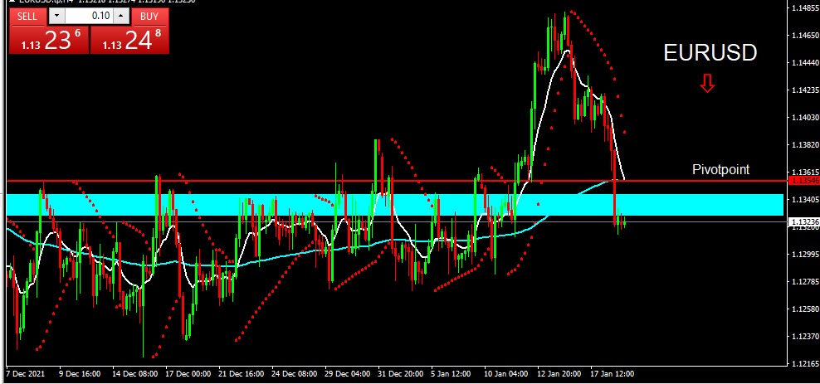Click the 1.12995 price scale label
Image resolution: width=820 pixels, height=384 pixels.
pyautogui.click(x=806, y=255)
